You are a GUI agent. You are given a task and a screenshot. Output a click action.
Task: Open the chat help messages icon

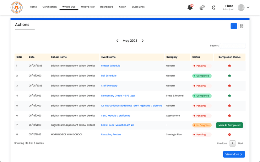click(202, 8)
